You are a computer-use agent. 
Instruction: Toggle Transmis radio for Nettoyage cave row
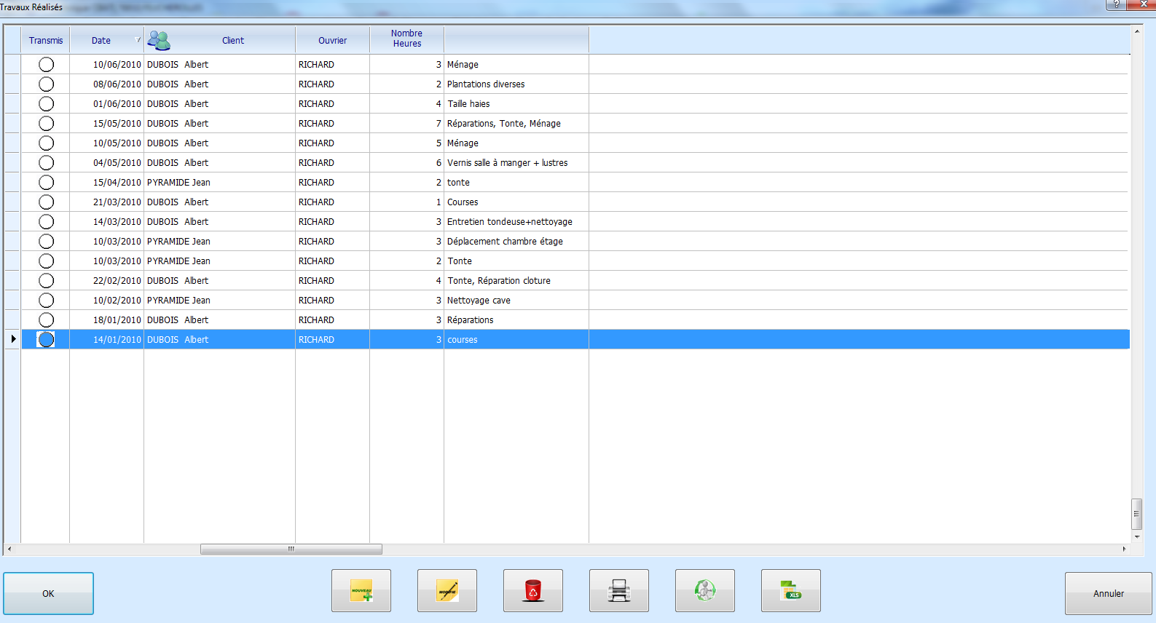[x=46, y=301]
